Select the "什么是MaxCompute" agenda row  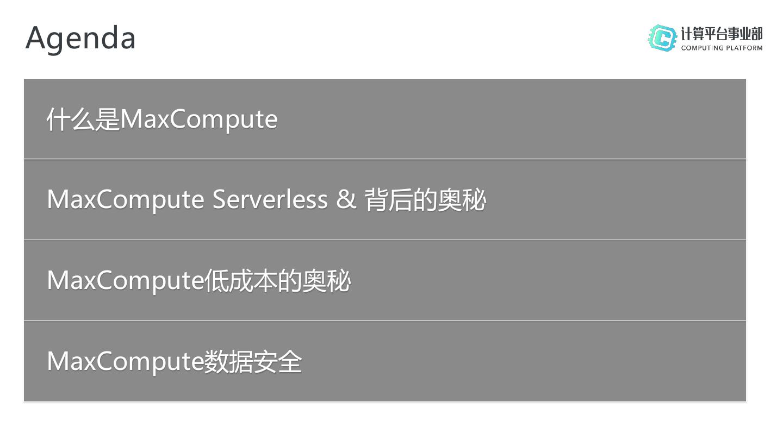coord(384,119)
